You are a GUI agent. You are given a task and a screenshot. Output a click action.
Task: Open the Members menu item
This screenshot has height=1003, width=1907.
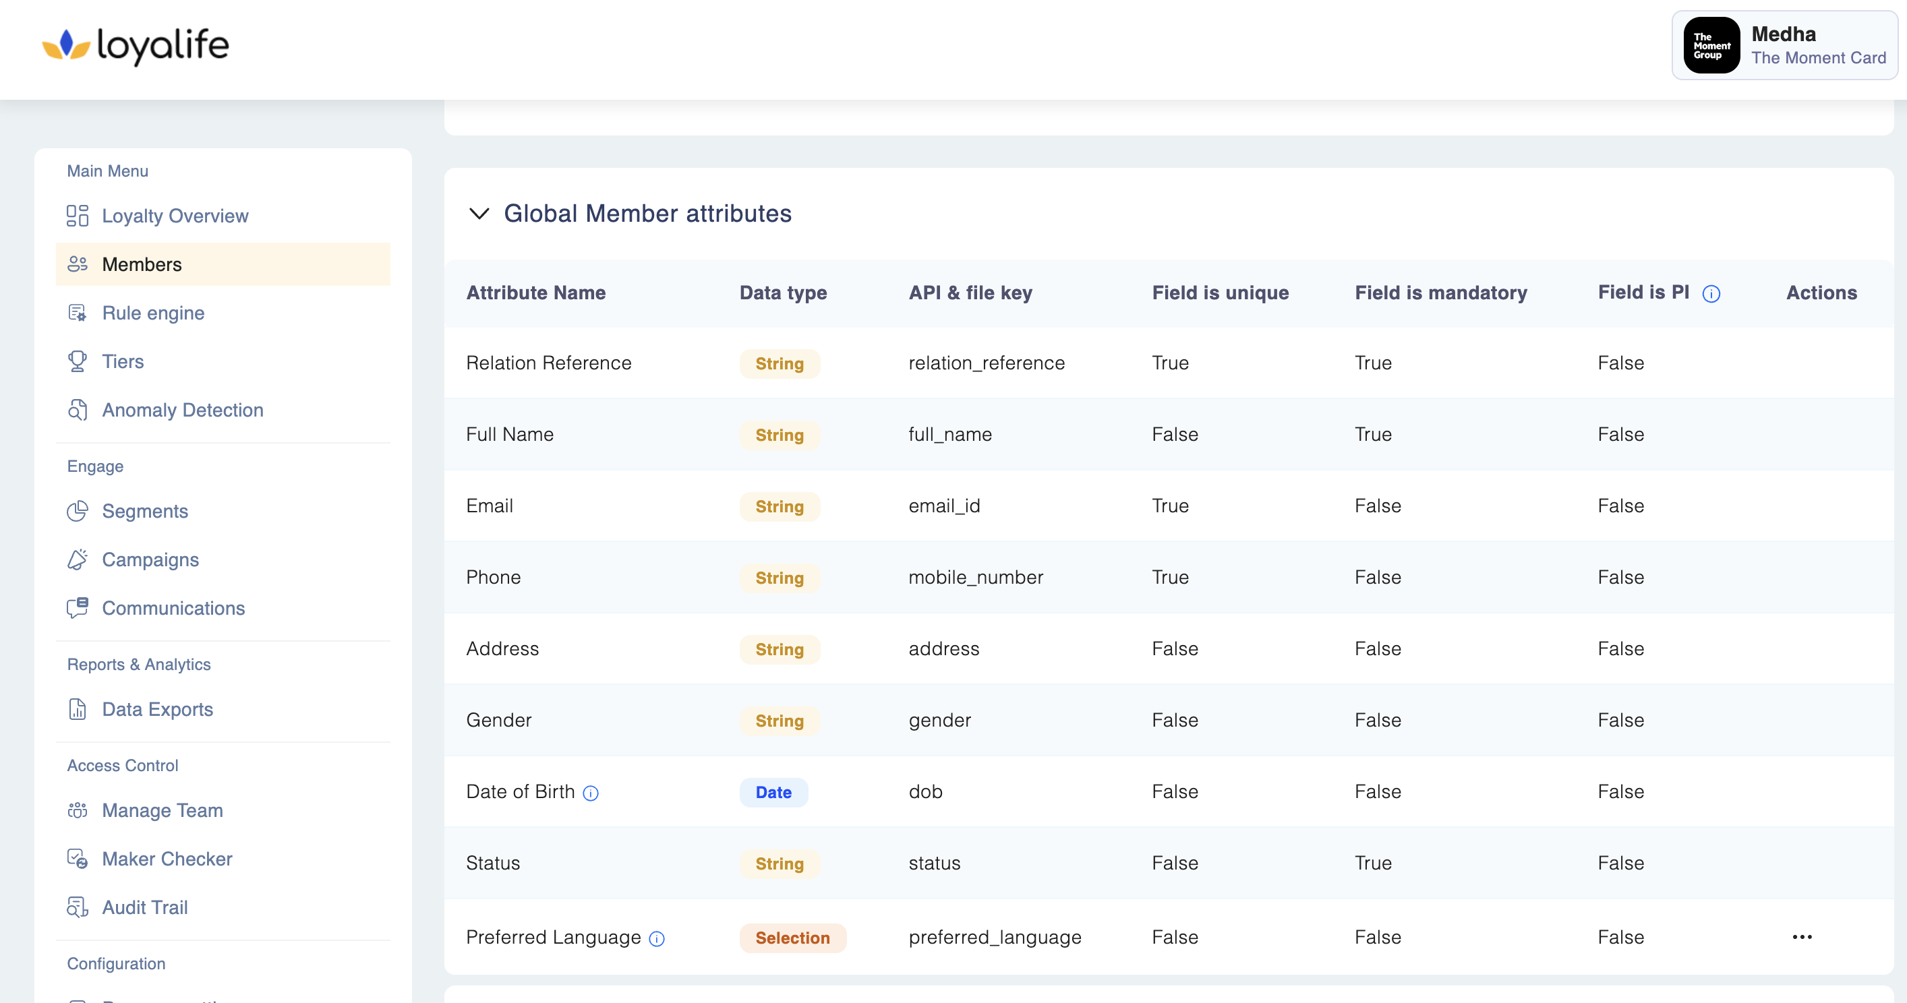pos(142,264)
